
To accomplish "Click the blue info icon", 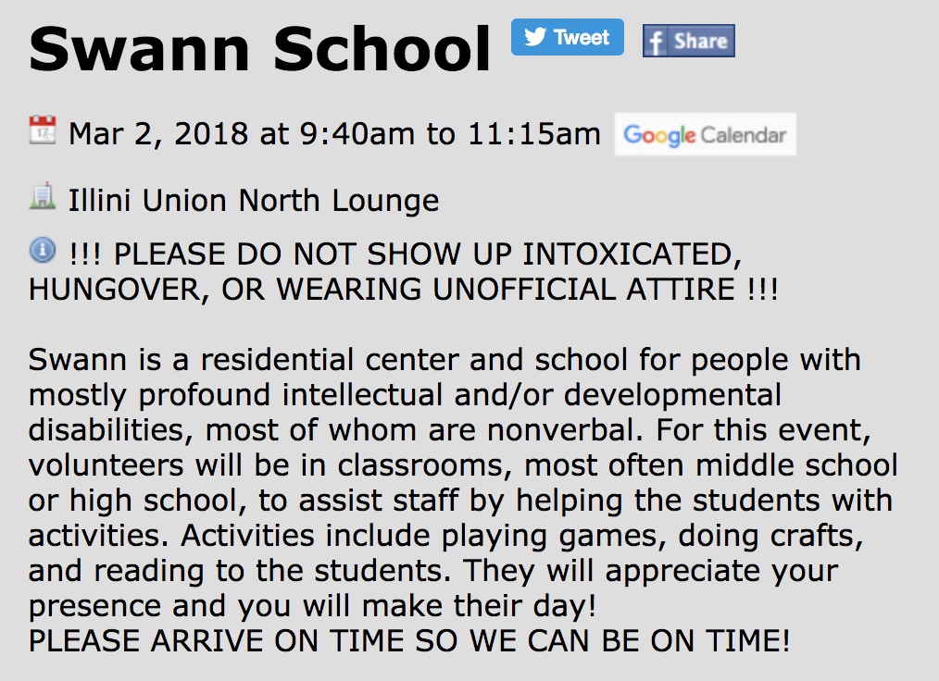I will pyautogui.click(x=43, y=250).
